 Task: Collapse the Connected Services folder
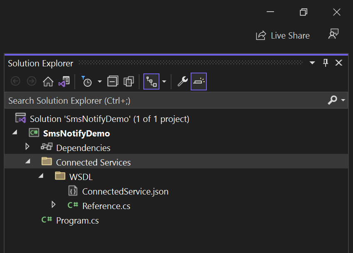point(27,161)
